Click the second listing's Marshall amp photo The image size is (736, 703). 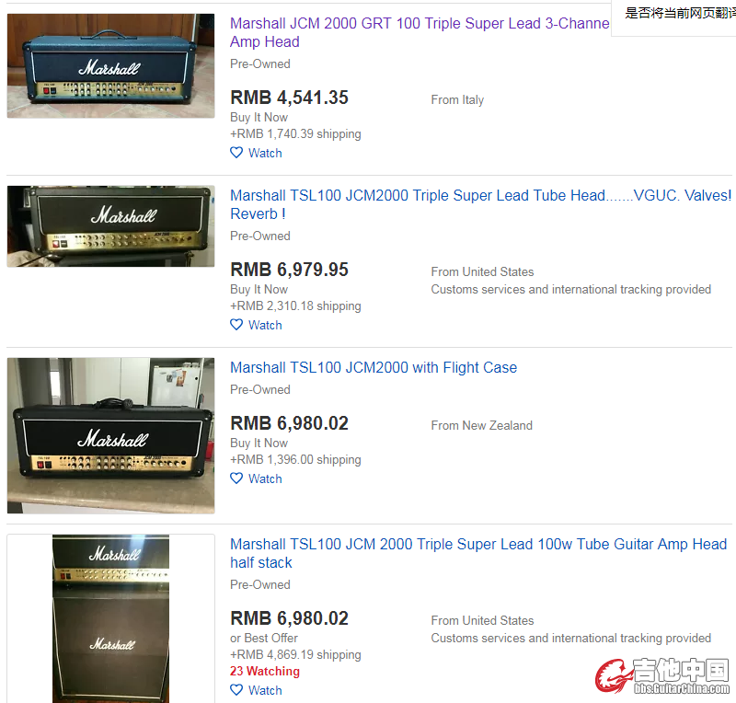[110, 226]
